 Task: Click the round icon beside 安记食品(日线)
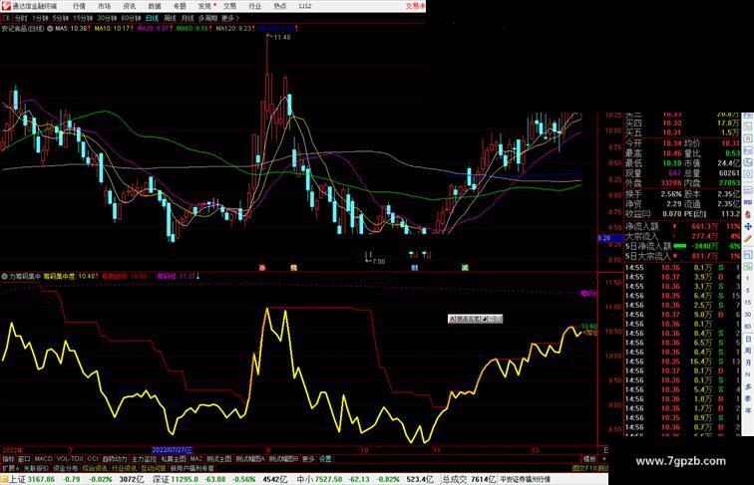(50, 29)
